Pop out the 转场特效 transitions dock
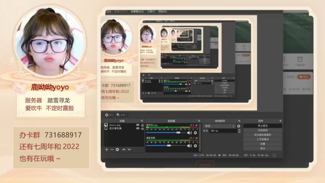This screenshot has width=325, height=183. [239, 121]
